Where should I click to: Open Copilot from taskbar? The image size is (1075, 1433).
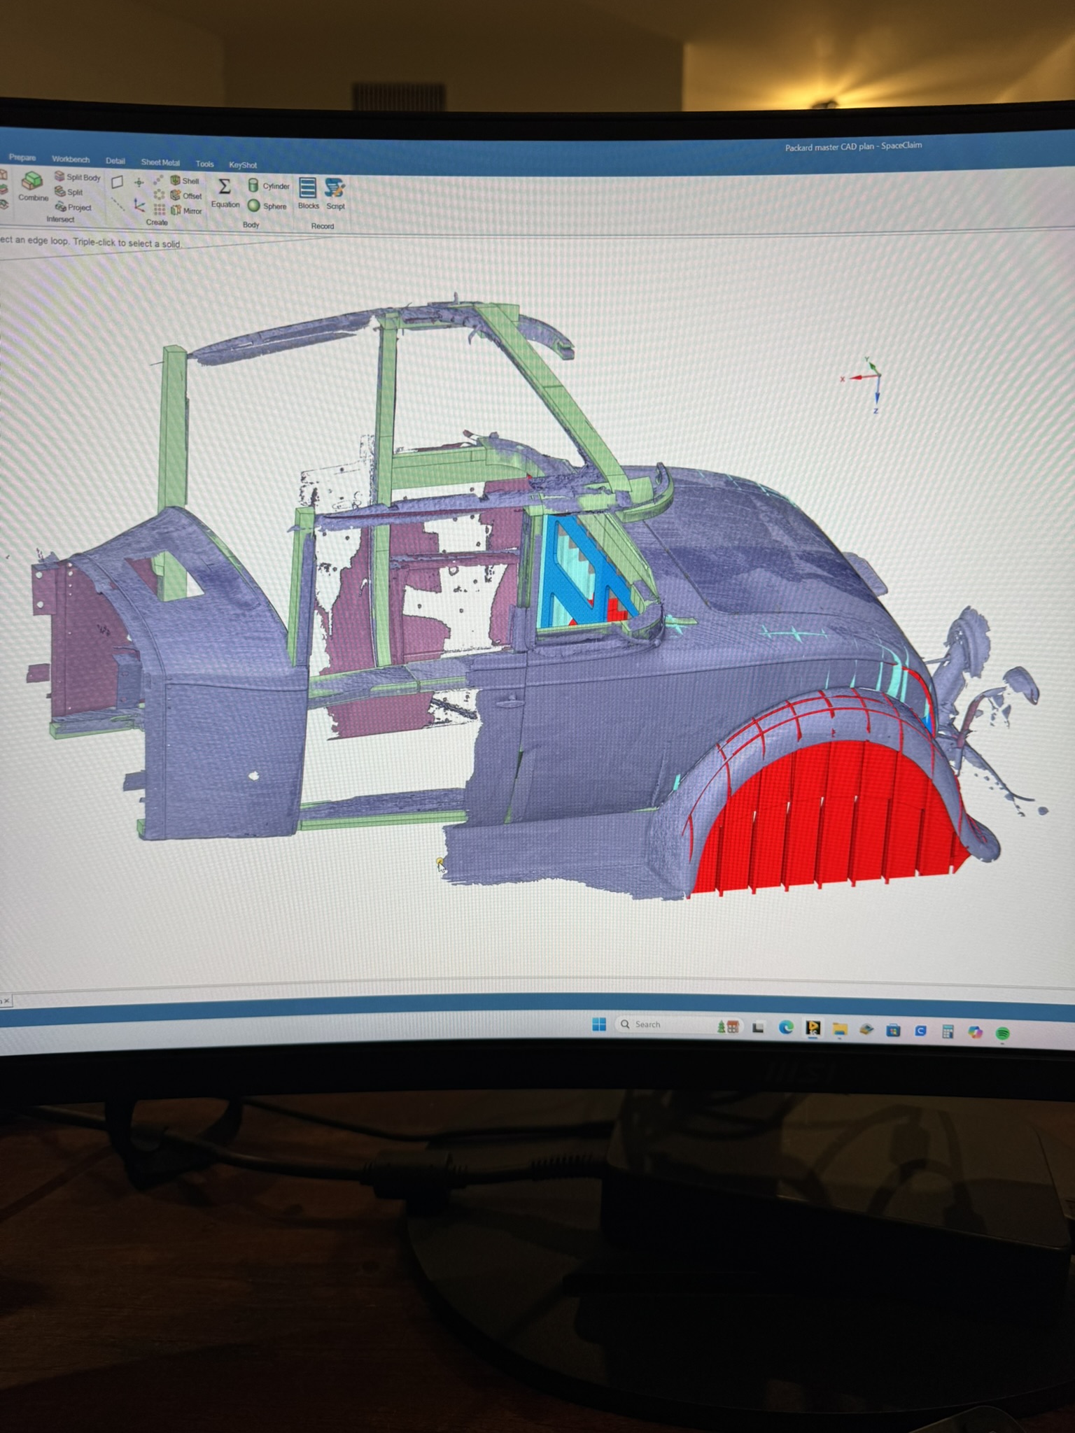pyautogui.click(x=975, y=1032)
